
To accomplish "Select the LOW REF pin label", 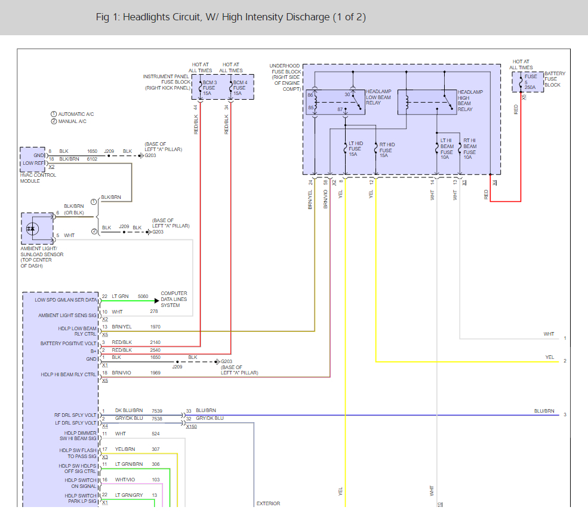I will [33, 163].
